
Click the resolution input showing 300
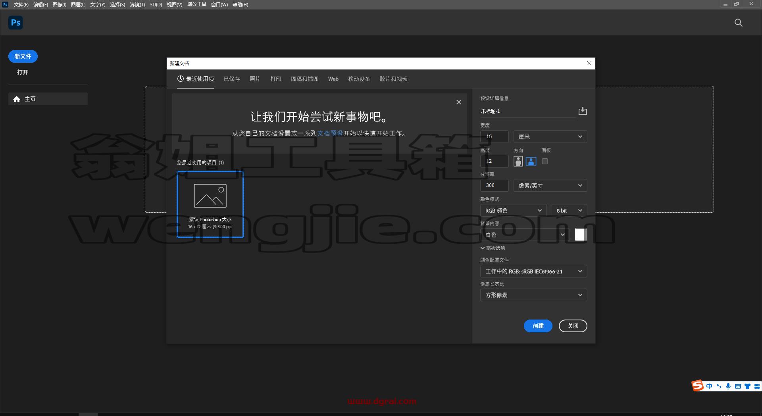coord(495,185)
